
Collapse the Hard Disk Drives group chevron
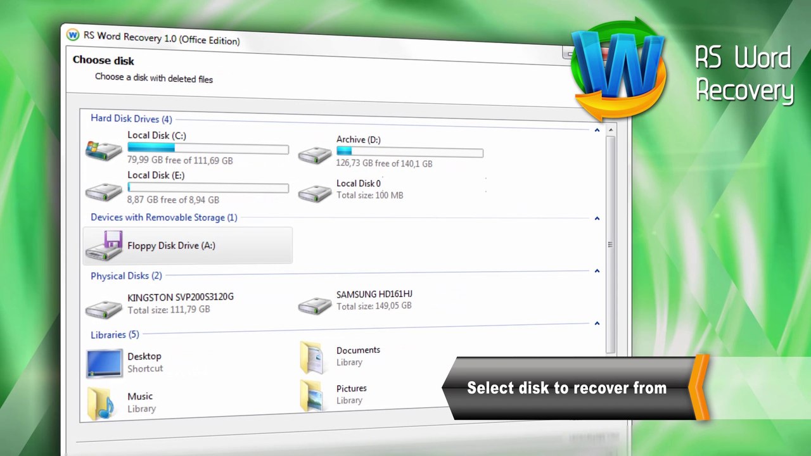(x=597, y=130)
